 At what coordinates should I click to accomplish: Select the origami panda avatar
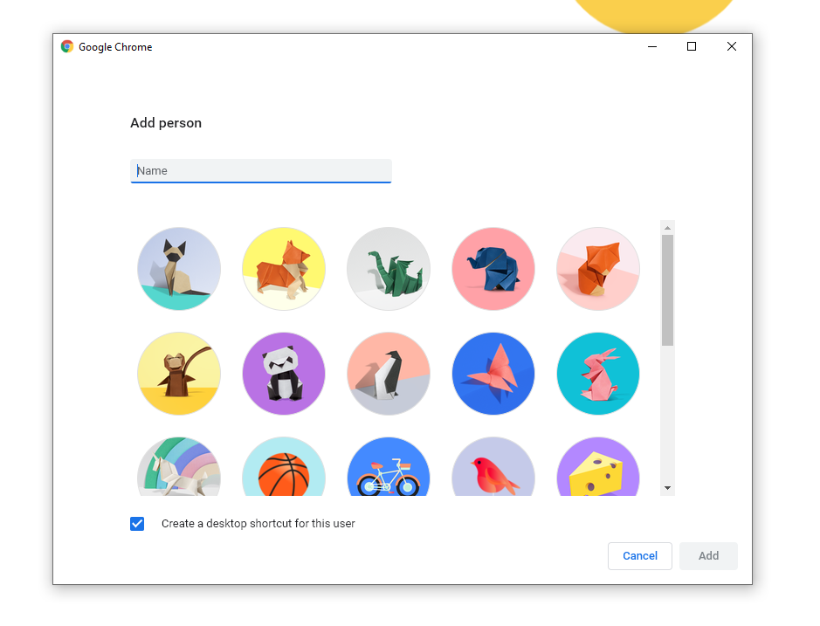(284, 374)
